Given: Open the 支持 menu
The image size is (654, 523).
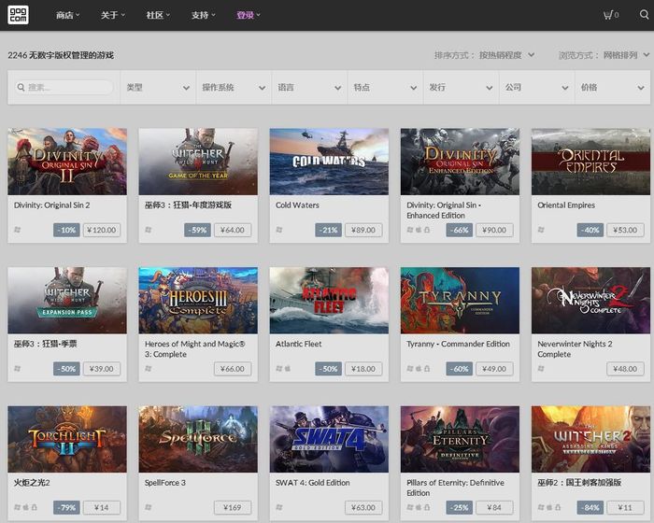Looking at the screenshot, I should click(x=203, y=16).
